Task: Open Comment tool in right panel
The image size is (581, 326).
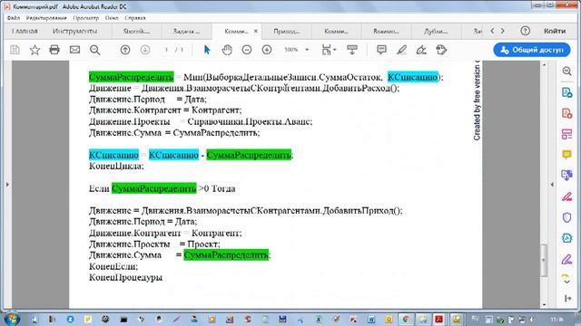Action: coord(566,154)
